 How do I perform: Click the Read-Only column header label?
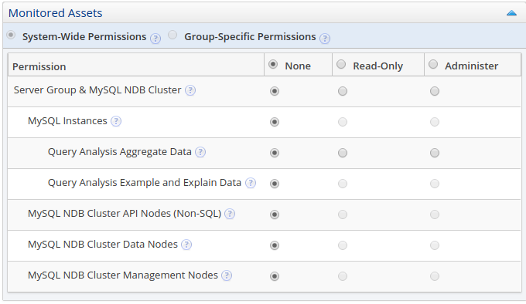(377, 66)
